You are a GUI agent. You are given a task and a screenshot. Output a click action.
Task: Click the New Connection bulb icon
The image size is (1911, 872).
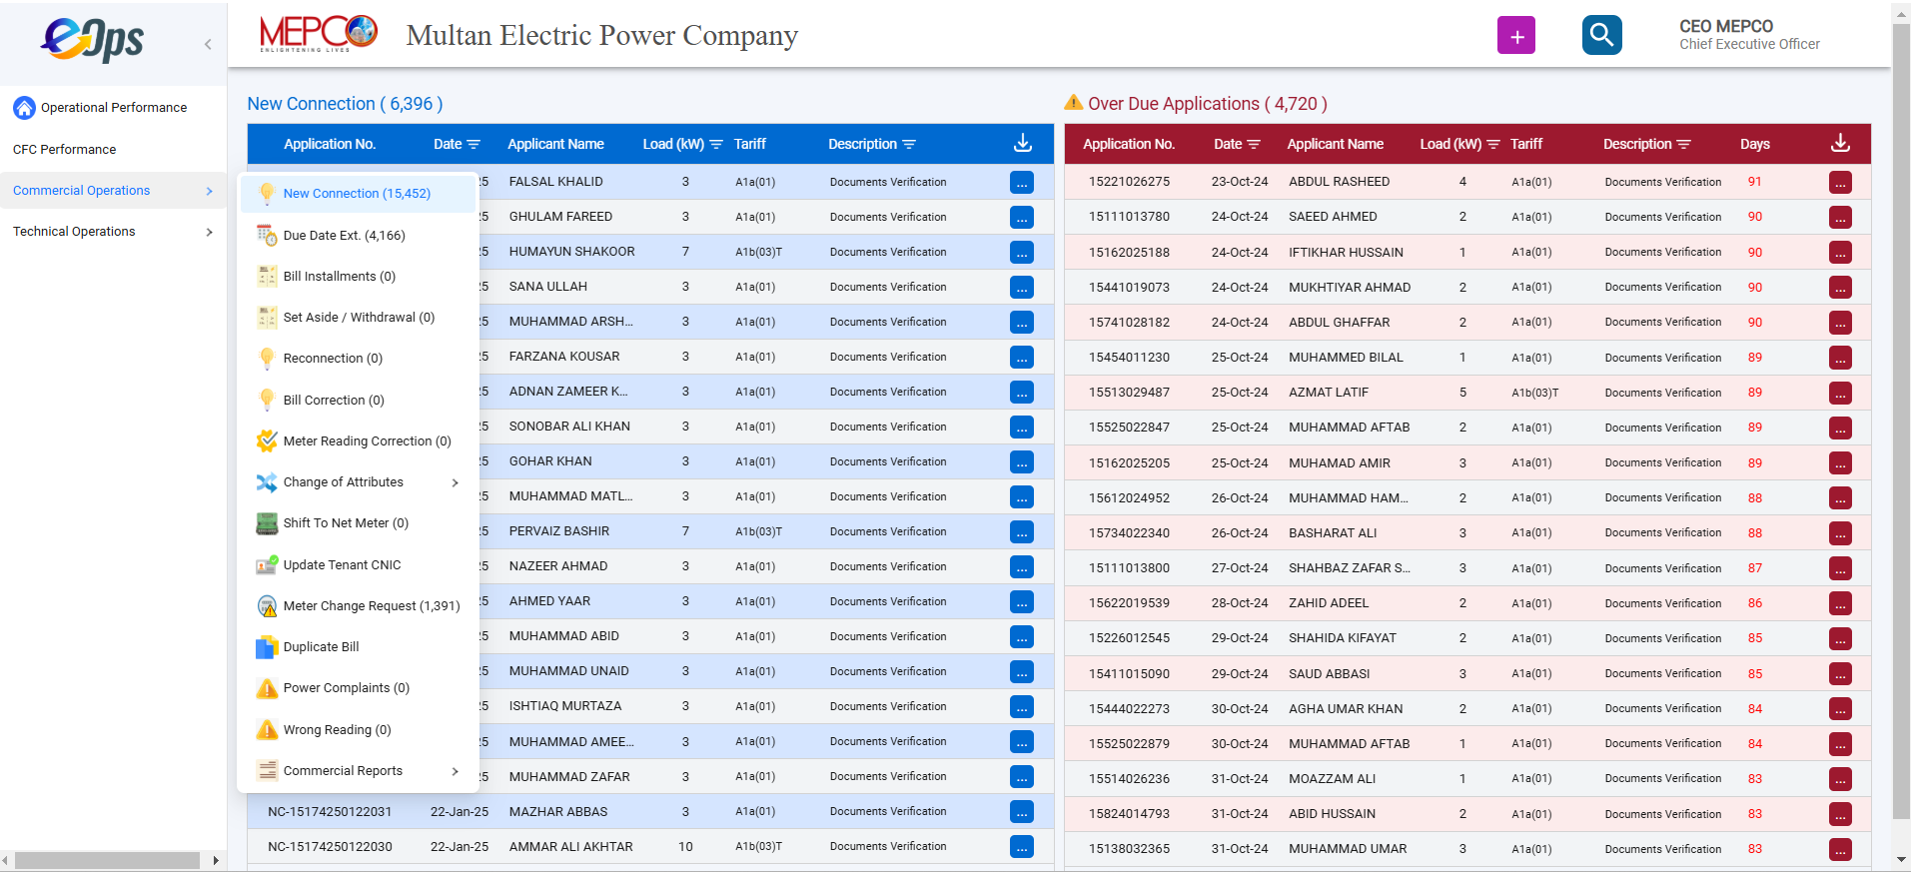267,194
